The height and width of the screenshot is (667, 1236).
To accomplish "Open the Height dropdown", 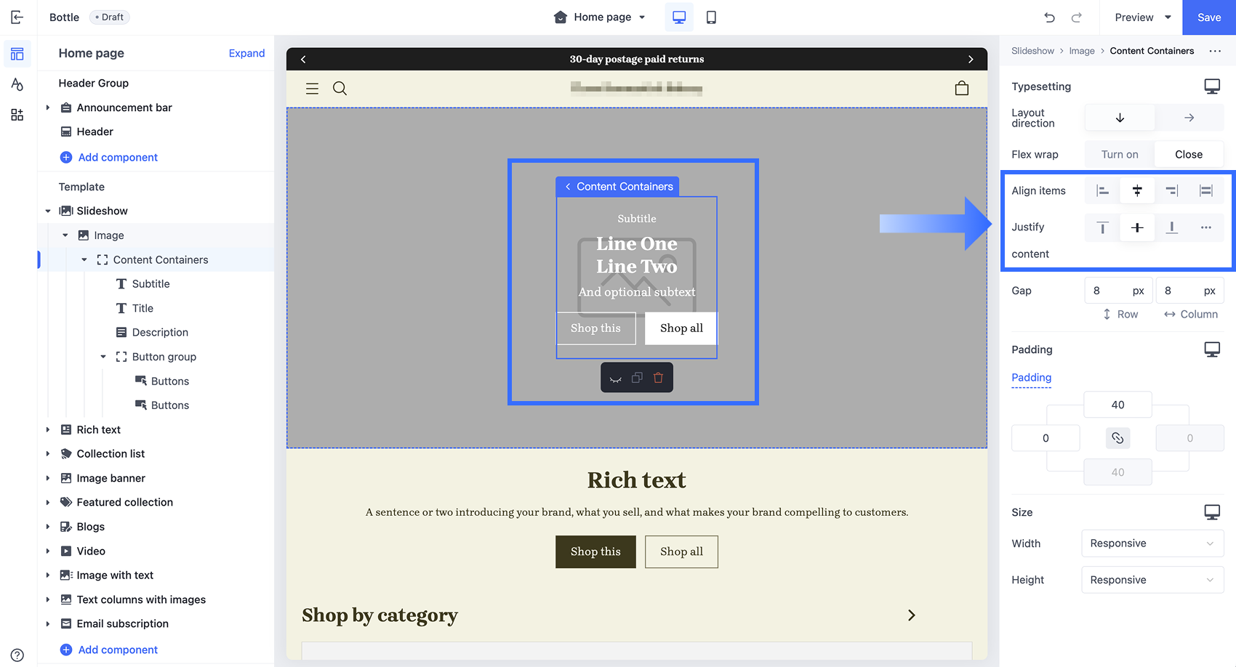I will click(1152, 580).
